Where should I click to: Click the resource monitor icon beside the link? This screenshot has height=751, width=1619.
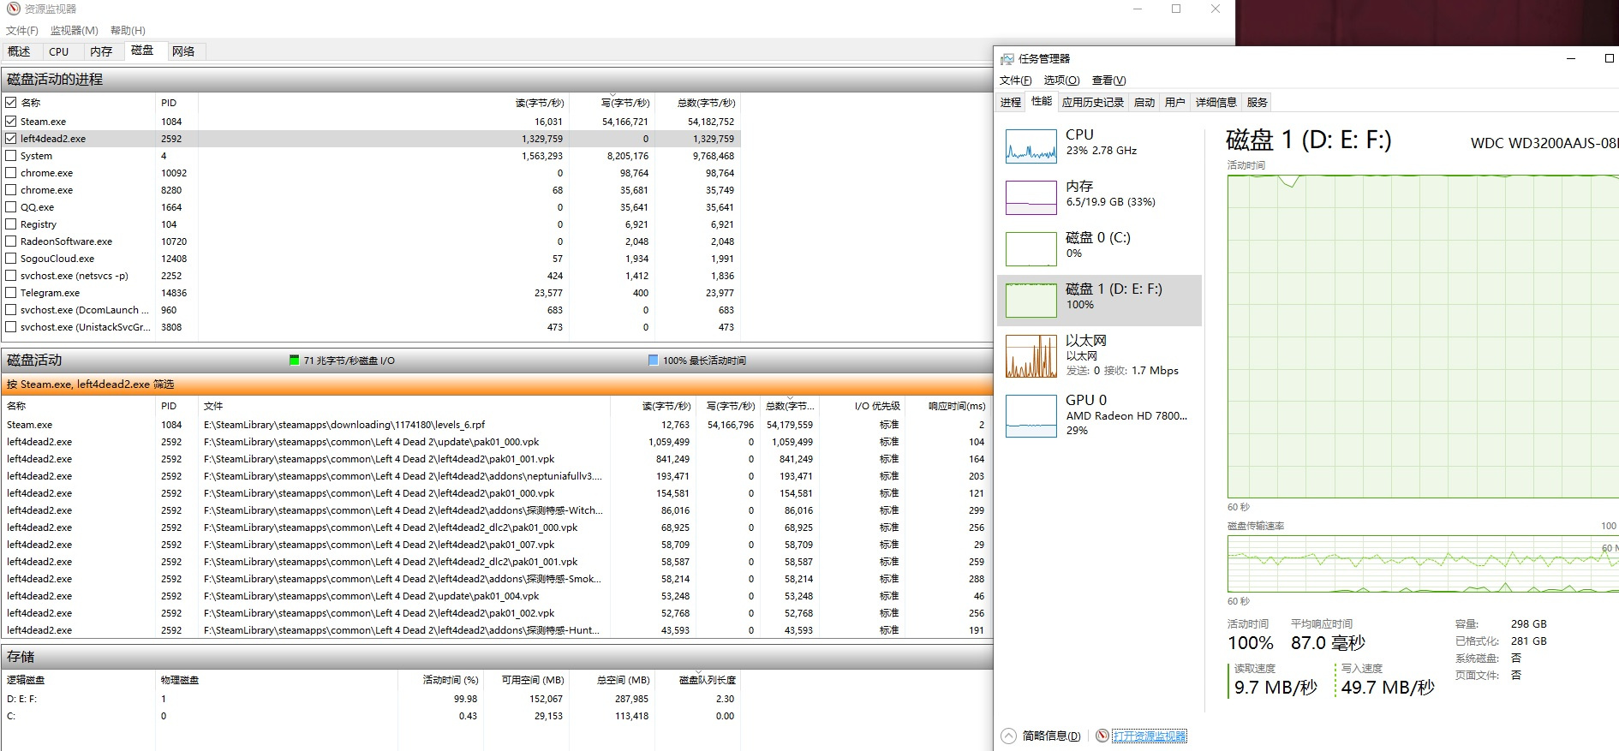click(1102, 736)
